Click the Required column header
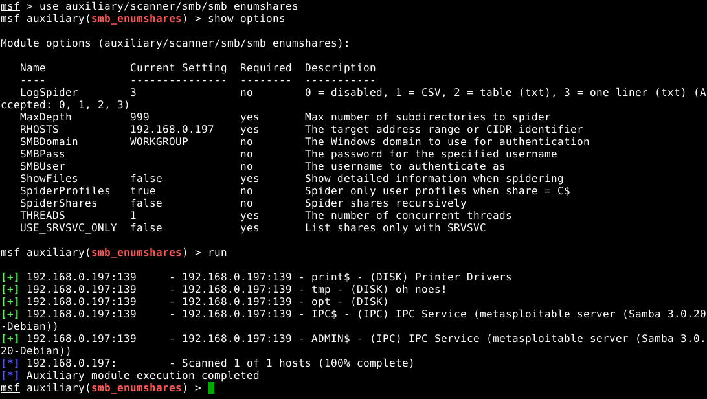The image size is (707, 399). (x=265, y=68)
